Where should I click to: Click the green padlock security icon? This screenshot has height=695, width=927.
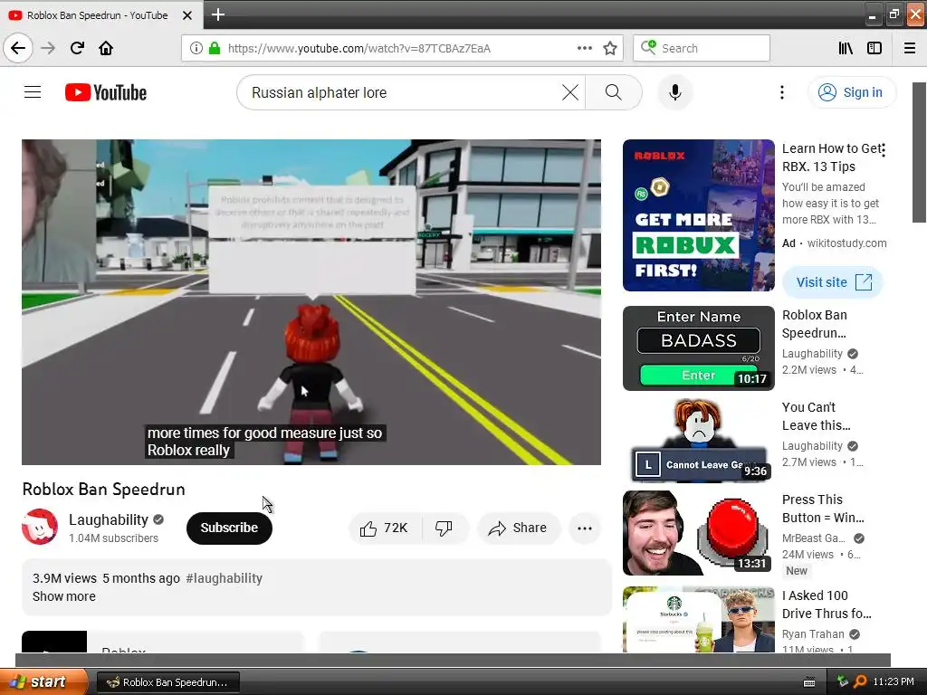point(215,48)
